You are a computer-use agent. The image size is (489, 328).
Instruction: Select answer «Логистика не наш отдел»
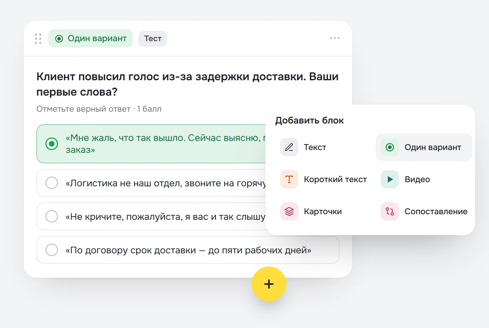click(151, 183)
